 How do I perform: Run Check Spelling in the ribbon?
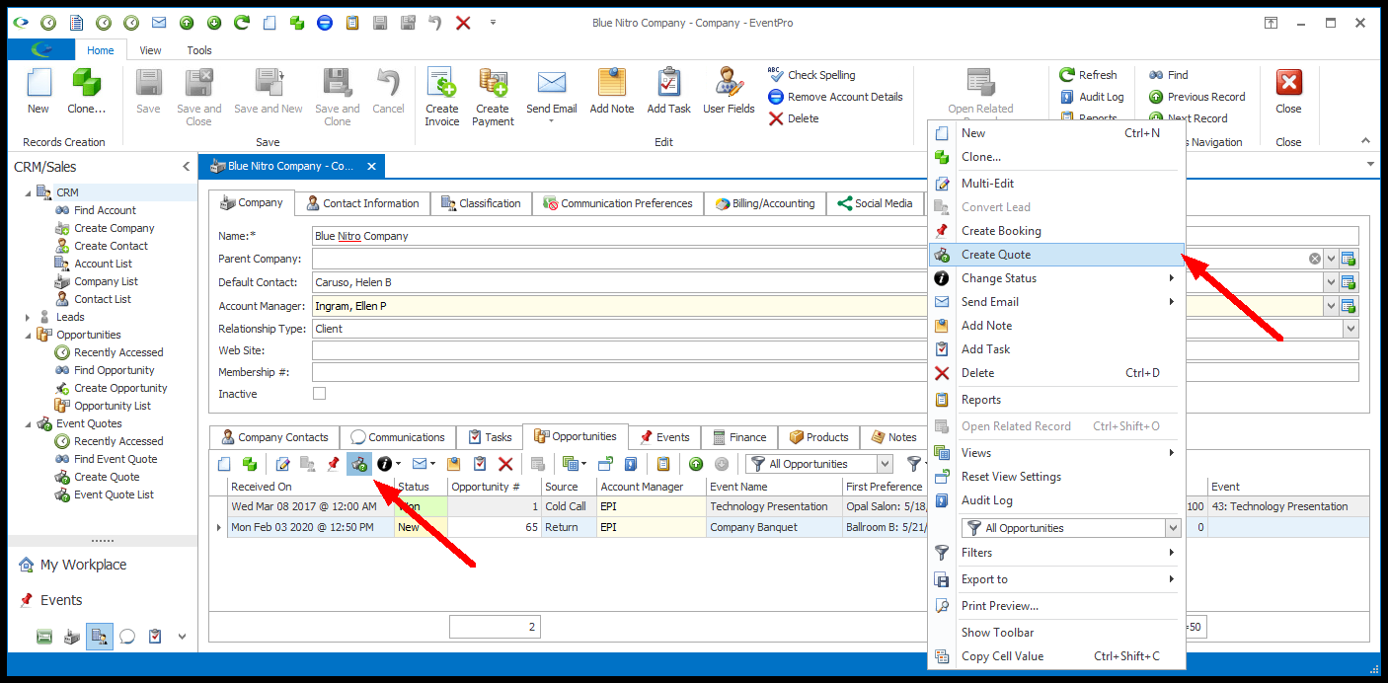(x=811, y=75)
